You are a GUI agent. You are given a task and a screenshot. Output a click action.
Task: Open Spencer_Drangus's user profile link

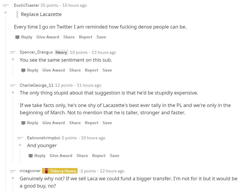(x=36, y=52)
